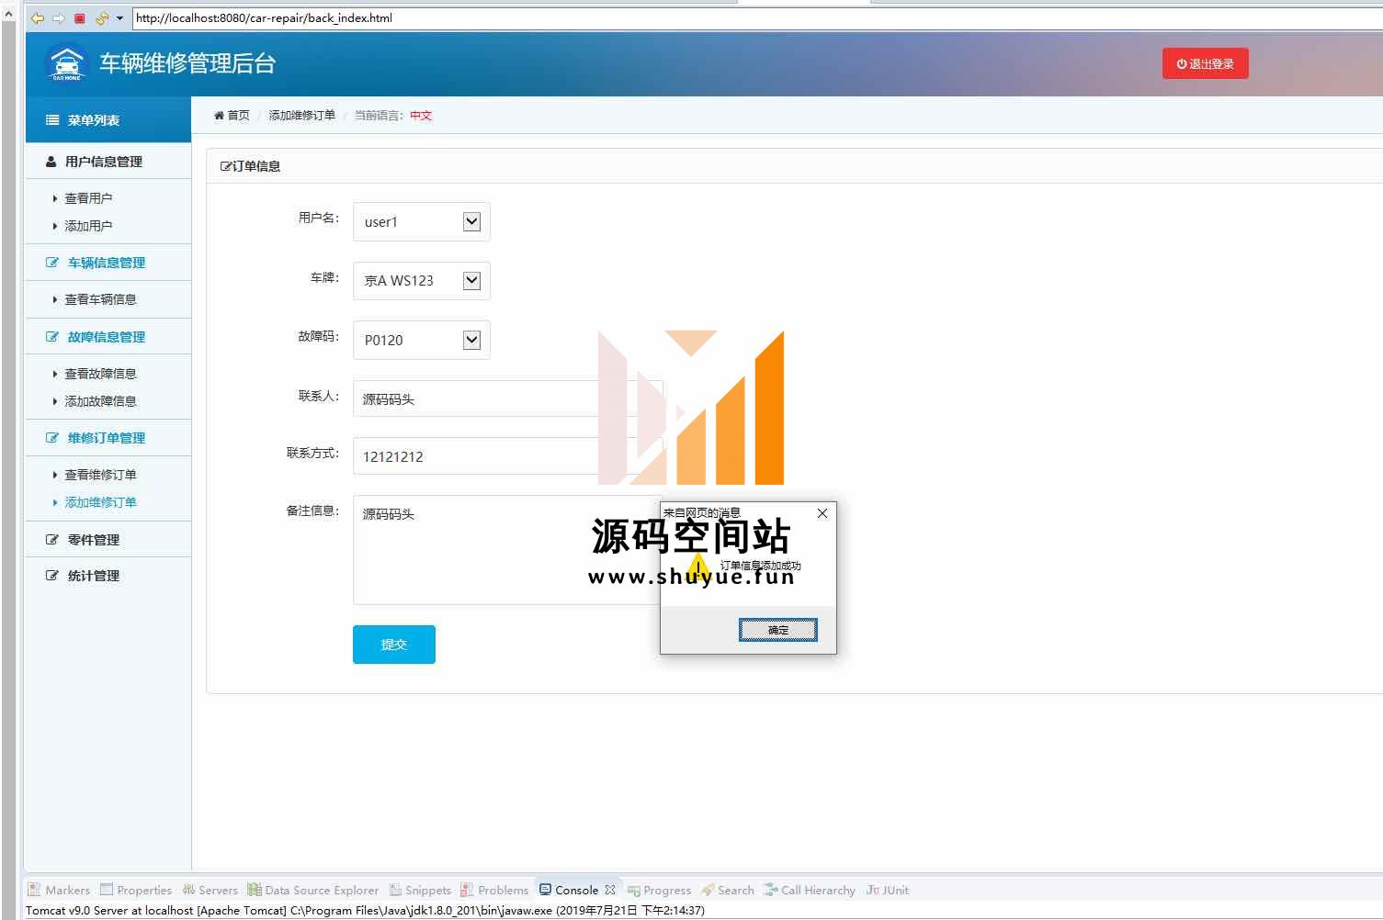
Task: Select 添加故障信息 in the sidebar
Action: coord(100,401)
